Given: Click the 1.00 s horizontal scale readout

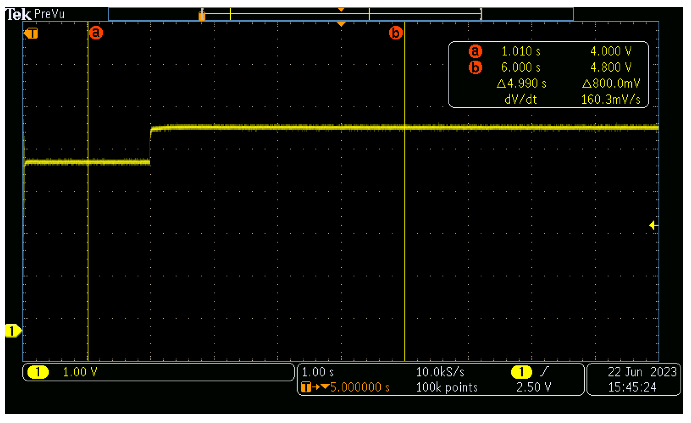Looking at the screenshot, I should [x=318, y=372].
